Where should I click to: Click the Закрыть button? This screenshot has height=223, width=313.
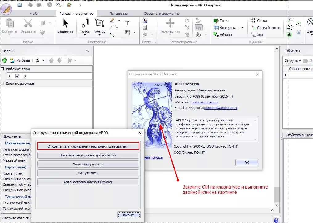tap(129, 215)
